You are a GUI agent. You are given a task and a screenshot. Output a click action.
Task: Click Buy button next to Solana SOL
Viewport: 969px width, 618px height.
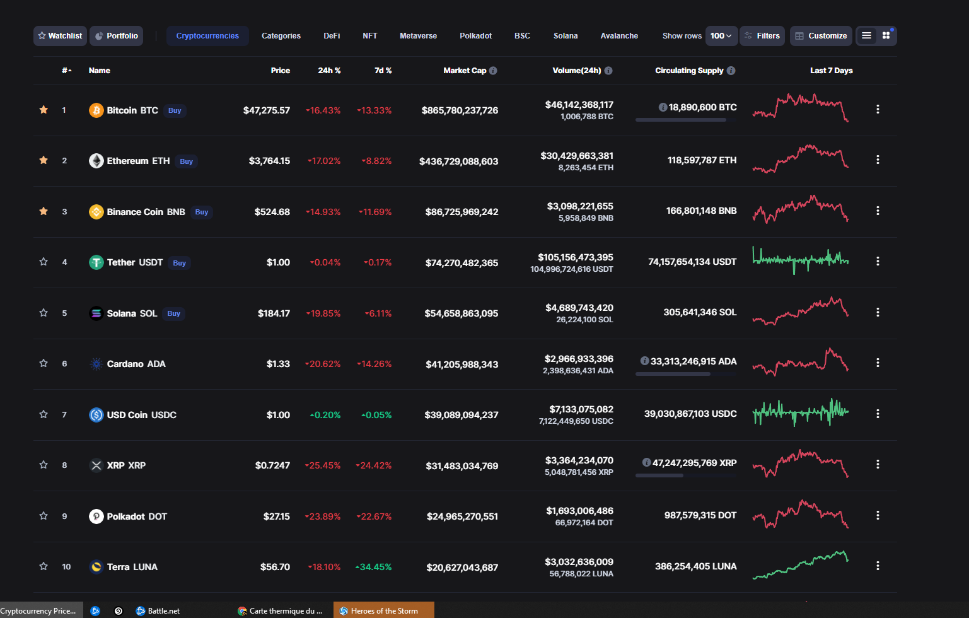pyautogui.click(x=174, y=314)
